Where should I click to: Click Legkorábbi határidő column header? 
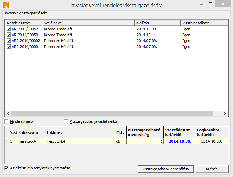(212, 132)
